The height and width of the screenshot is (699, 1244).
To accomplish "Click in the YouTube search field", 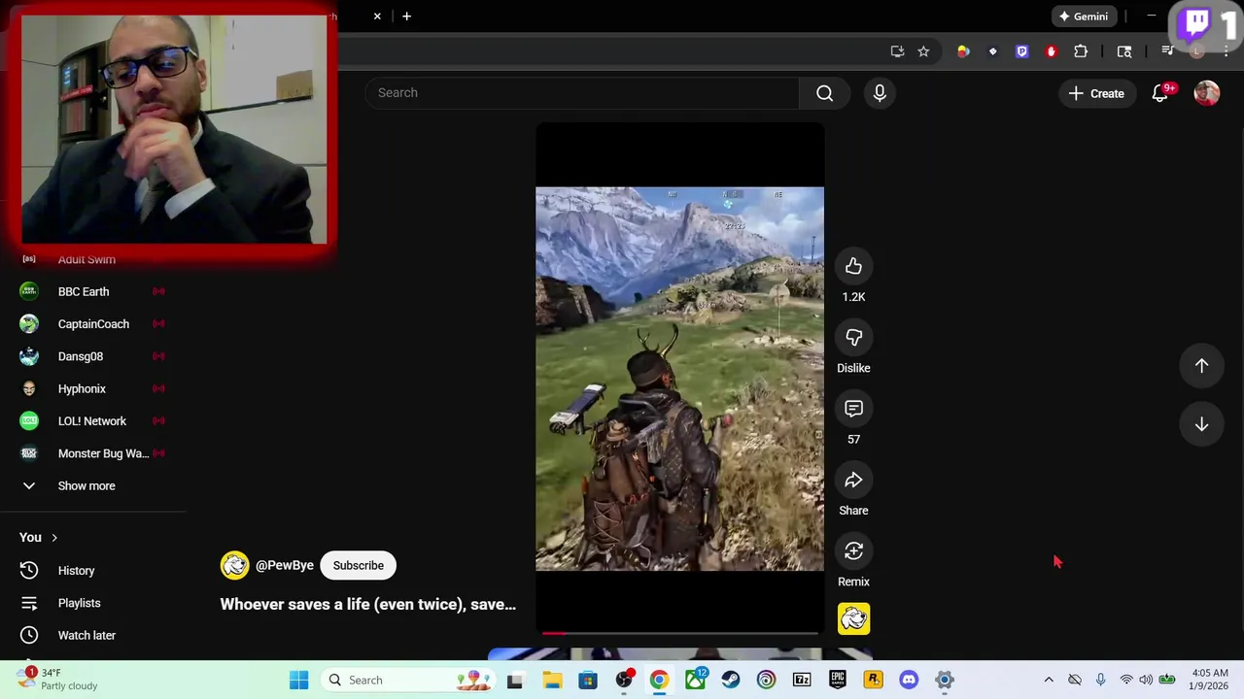I will coord(582,93).
